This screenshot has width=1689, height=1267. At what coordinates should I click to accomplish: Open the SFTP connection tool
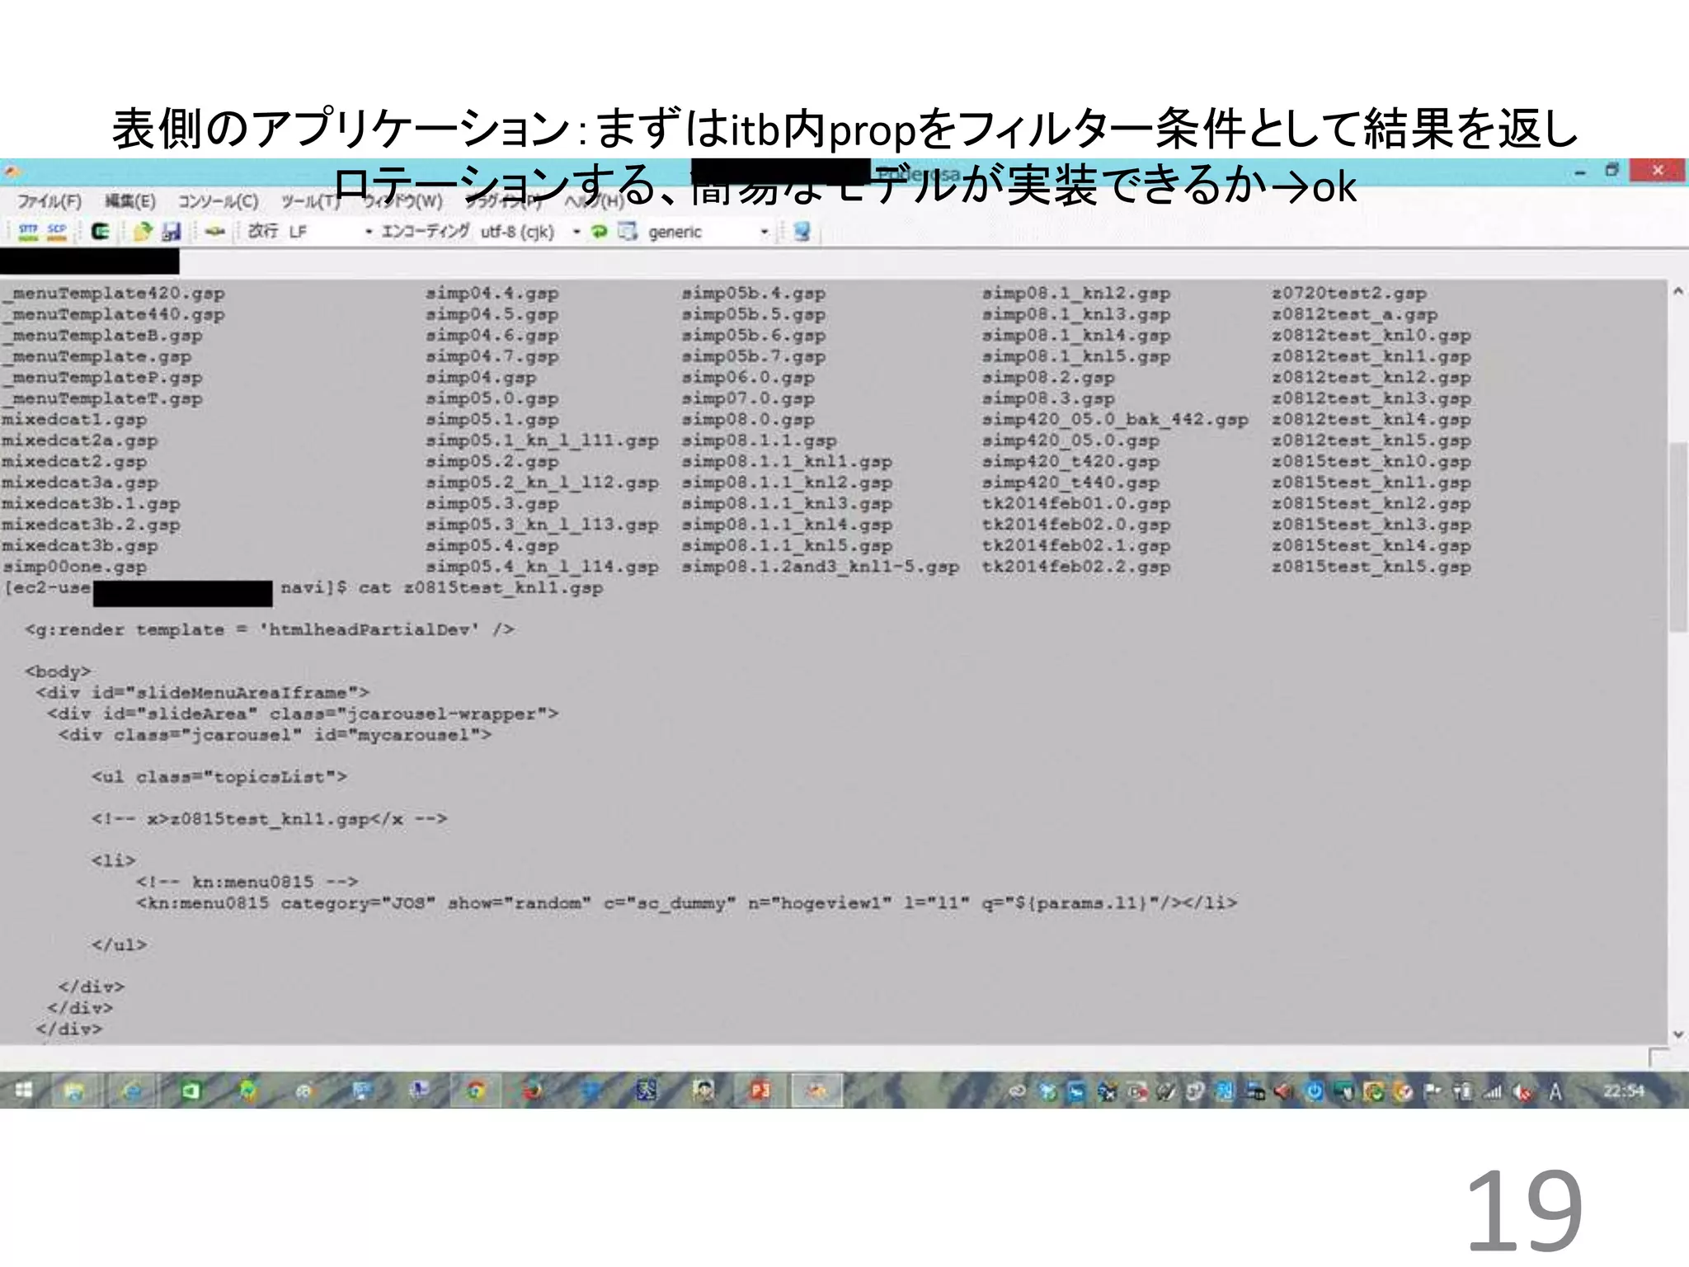pos(28,232)
